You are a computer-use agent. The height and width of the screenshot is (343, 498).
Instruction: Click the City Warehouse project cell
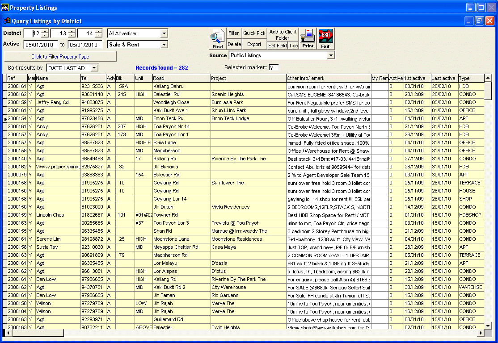click(249, 287)
